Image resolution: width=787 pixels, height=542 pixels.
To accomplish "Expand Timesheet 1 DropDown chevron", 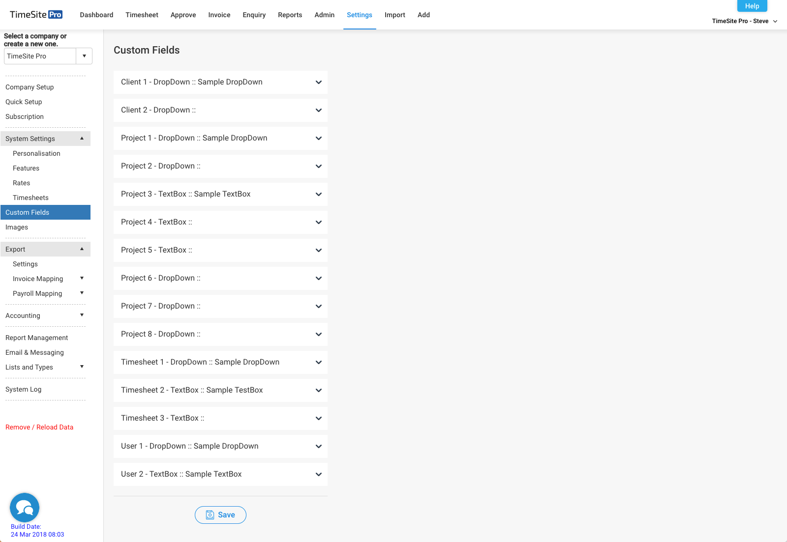I will 319,363.
